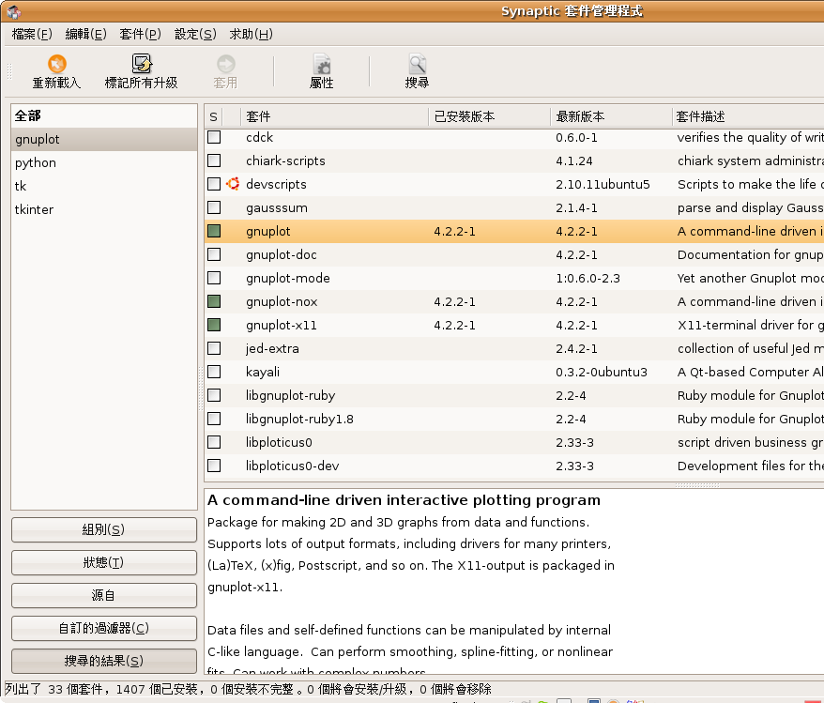This screenshot has width=824, height=703.
Task: Open the Settings (設定) menu
Action: 195,34
